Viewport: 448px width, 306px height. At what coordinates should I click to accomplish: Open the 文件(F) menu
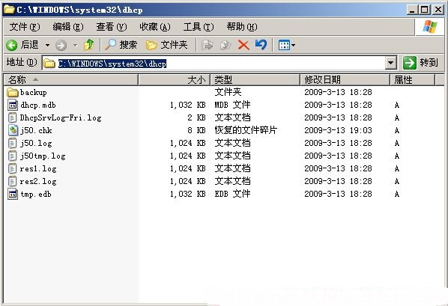pyautogui.click(x=25, y=27)
